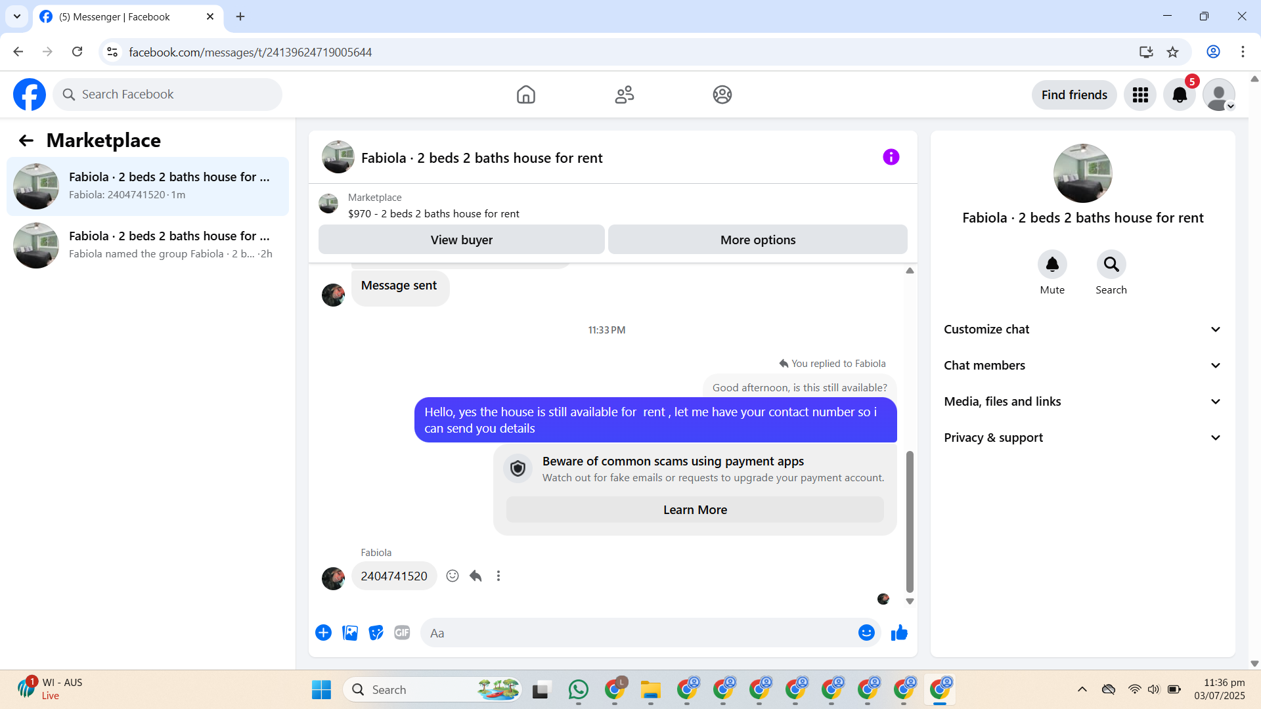Open the GIF picker

click(x=402, y=633)
